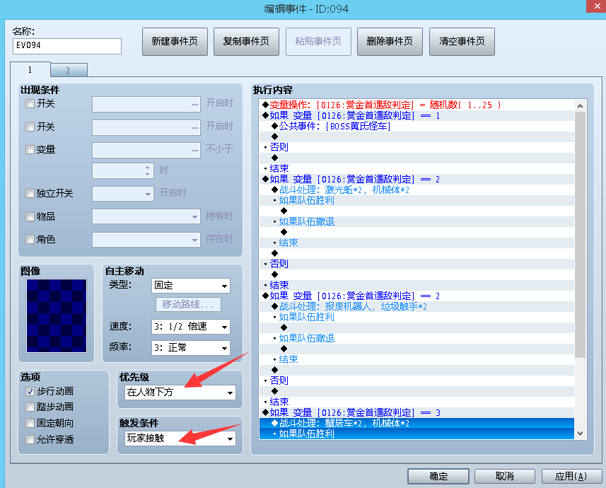Viewport: 606px width, 488px height.
Task: Click the 执行内容 list scroll-down arrow
Action: (x=580, y=434)
